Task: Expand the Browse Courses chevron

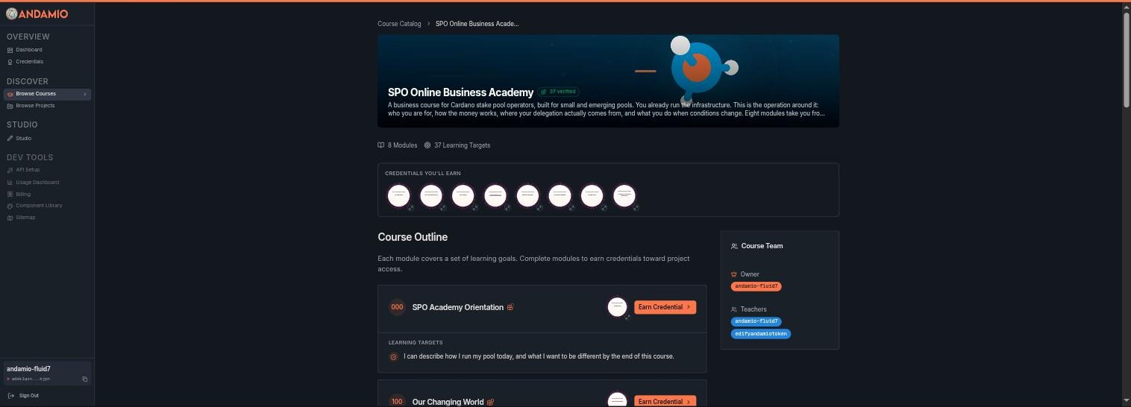Action: (85, 94)
